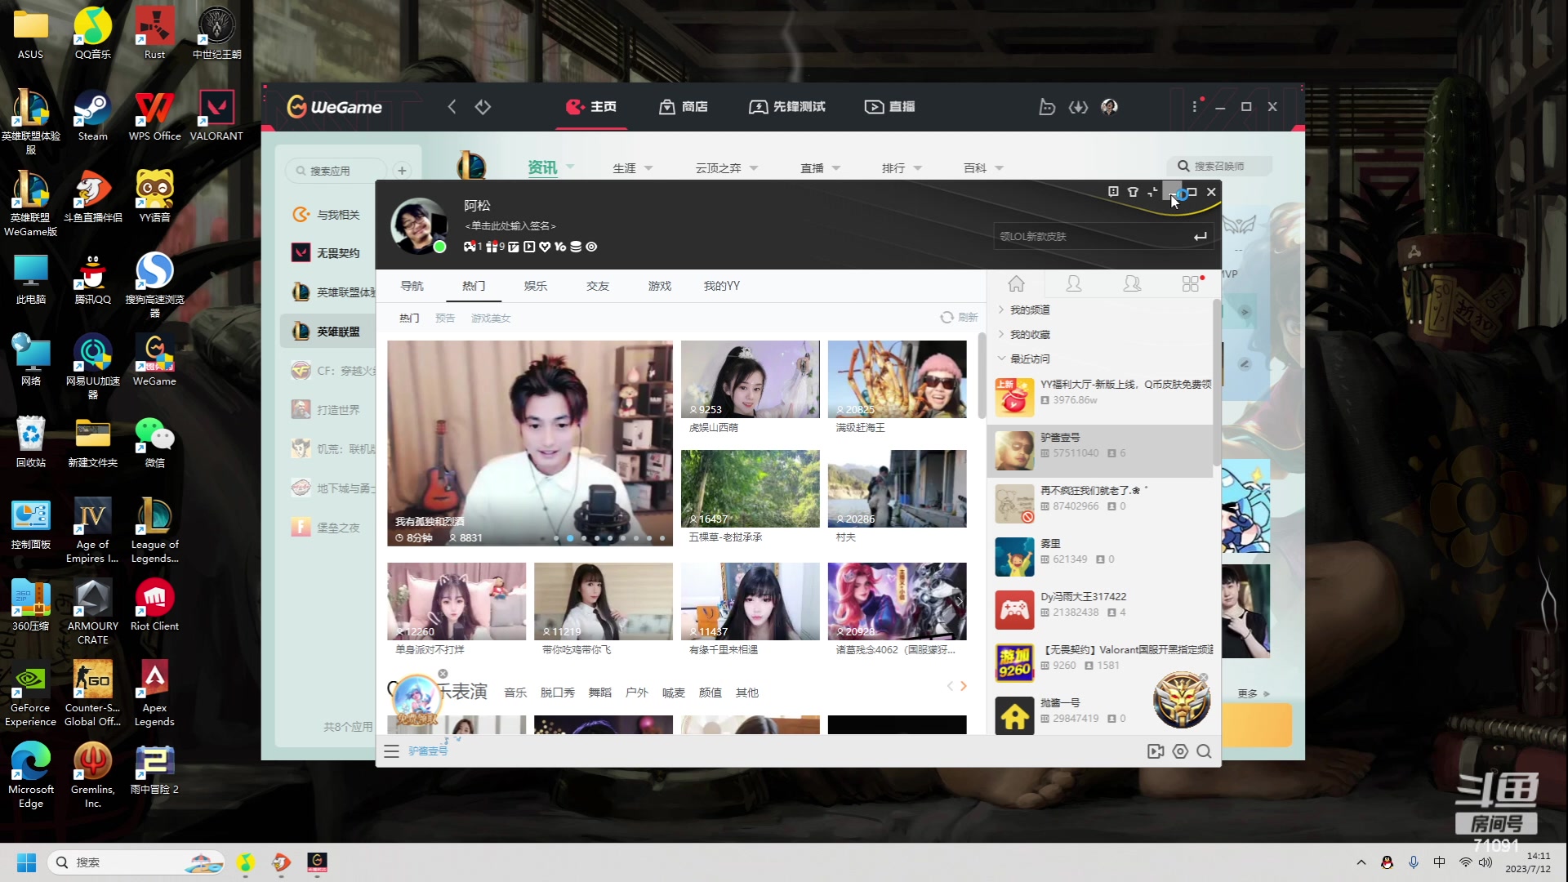Image resolution: width=1568 pixels, height=882 pixels.
Task: Open the YY bottom bar search icon
Action: 1204,751
